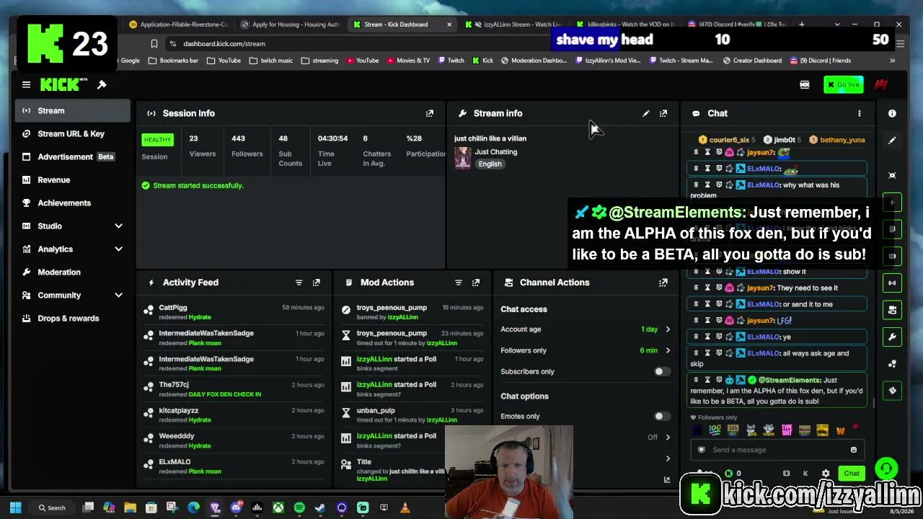Toggle the Subscribers only chat switch
923x519 pixels.
pos(662,371)
